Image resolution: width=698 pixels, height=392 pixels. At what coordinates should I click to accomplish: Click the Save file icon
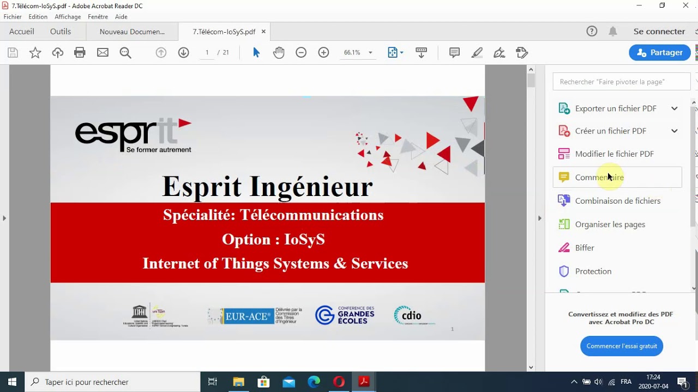coord(13,53)
